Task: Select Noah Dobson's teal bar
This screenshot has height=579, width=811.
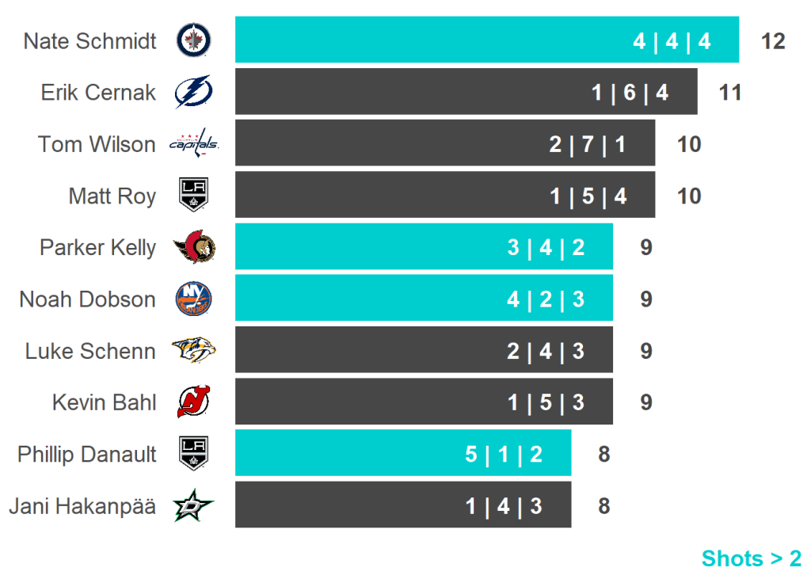Action: (x=424, y=299)
